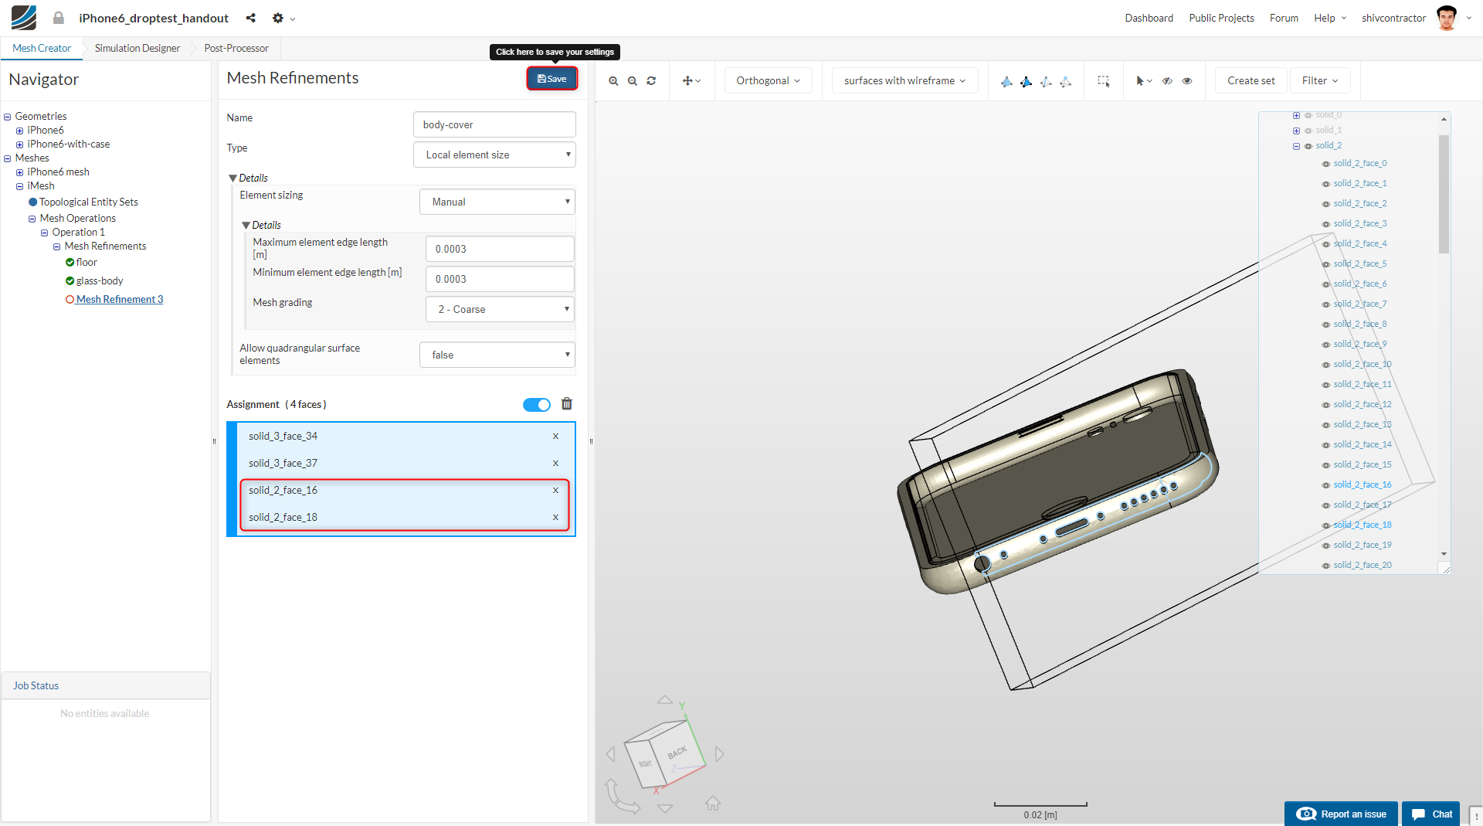1483x826 pixels.
Task: Delete the assignment with trash icon
Action: [x=567, y=404]
